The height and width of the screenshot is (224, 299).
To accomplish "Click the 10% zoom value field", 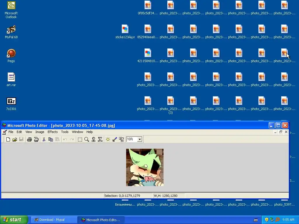I will point(132,139).
